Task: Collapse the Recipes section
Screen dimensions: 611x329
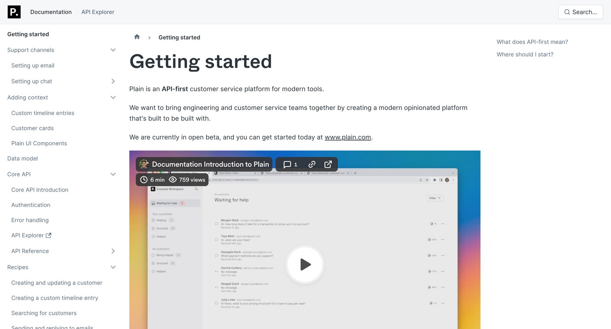Action: pos(113,267)
